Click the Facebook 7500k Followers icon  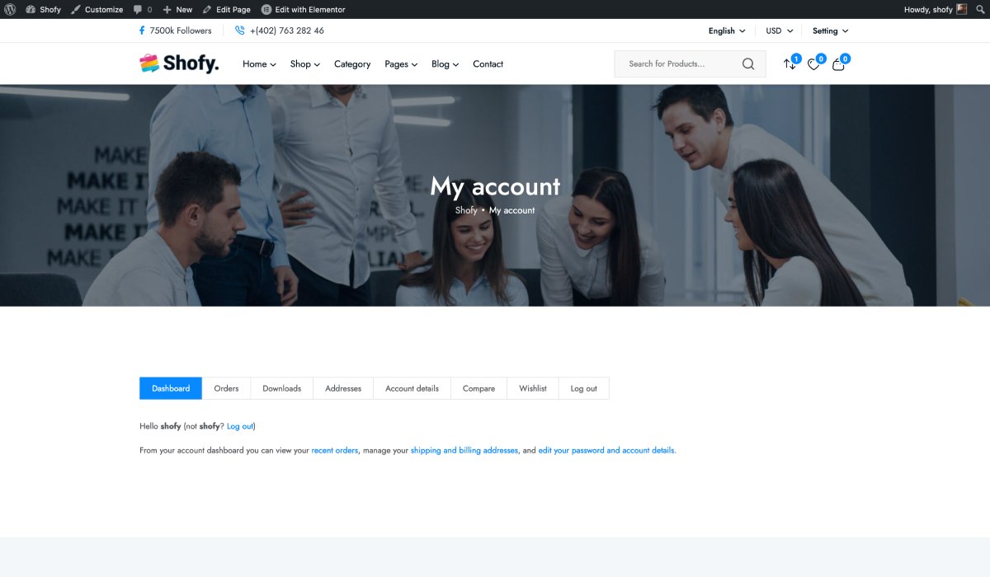(x=142, y=30)
